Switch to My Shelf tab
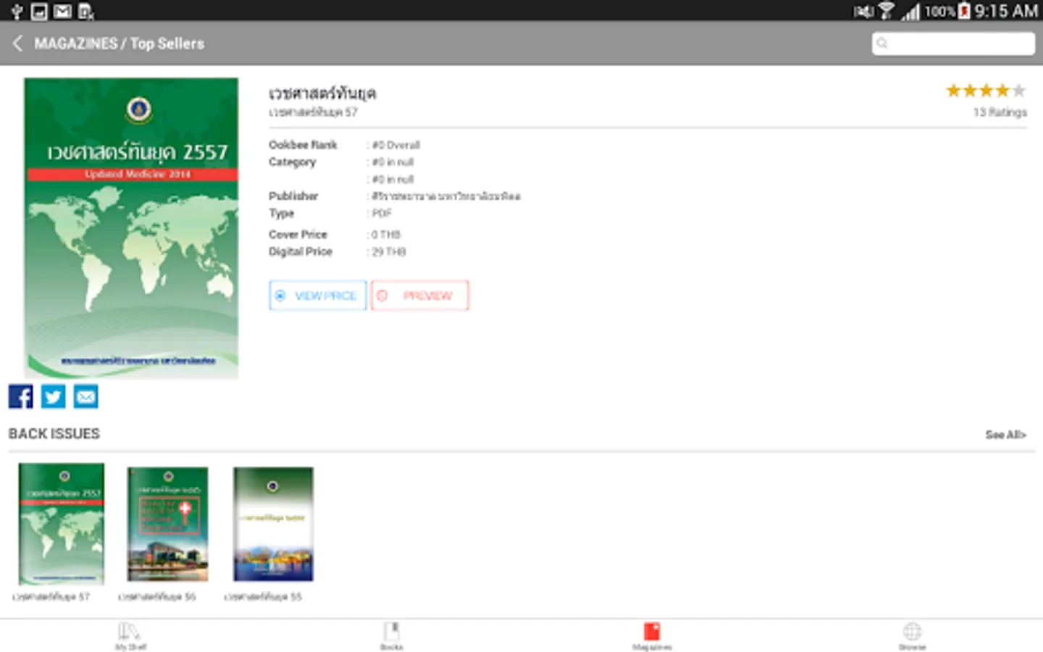Viewport: 1043px width, 652px height. click(130, 636)
